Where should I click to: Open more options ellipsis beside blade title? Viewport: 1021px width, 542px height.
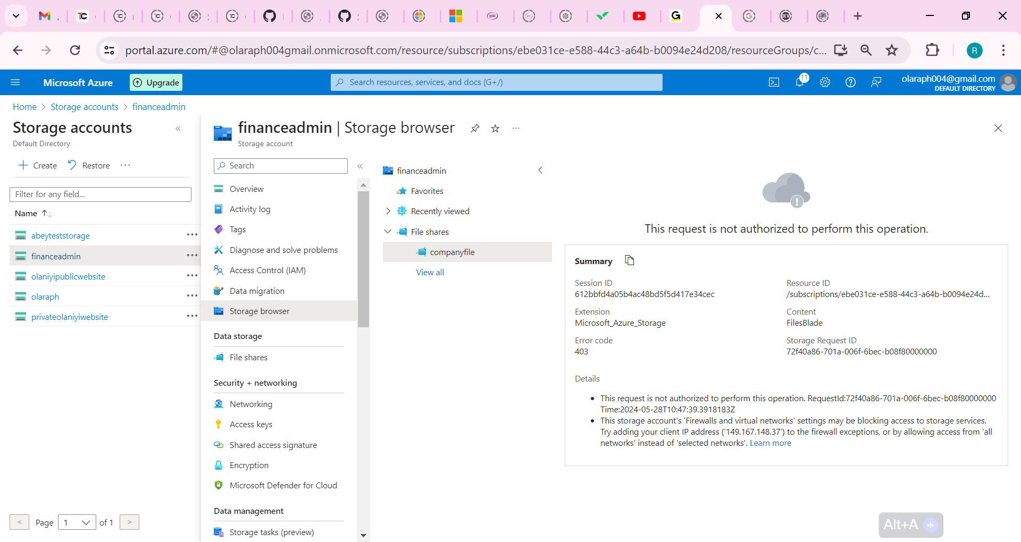(x=516, y=128)
